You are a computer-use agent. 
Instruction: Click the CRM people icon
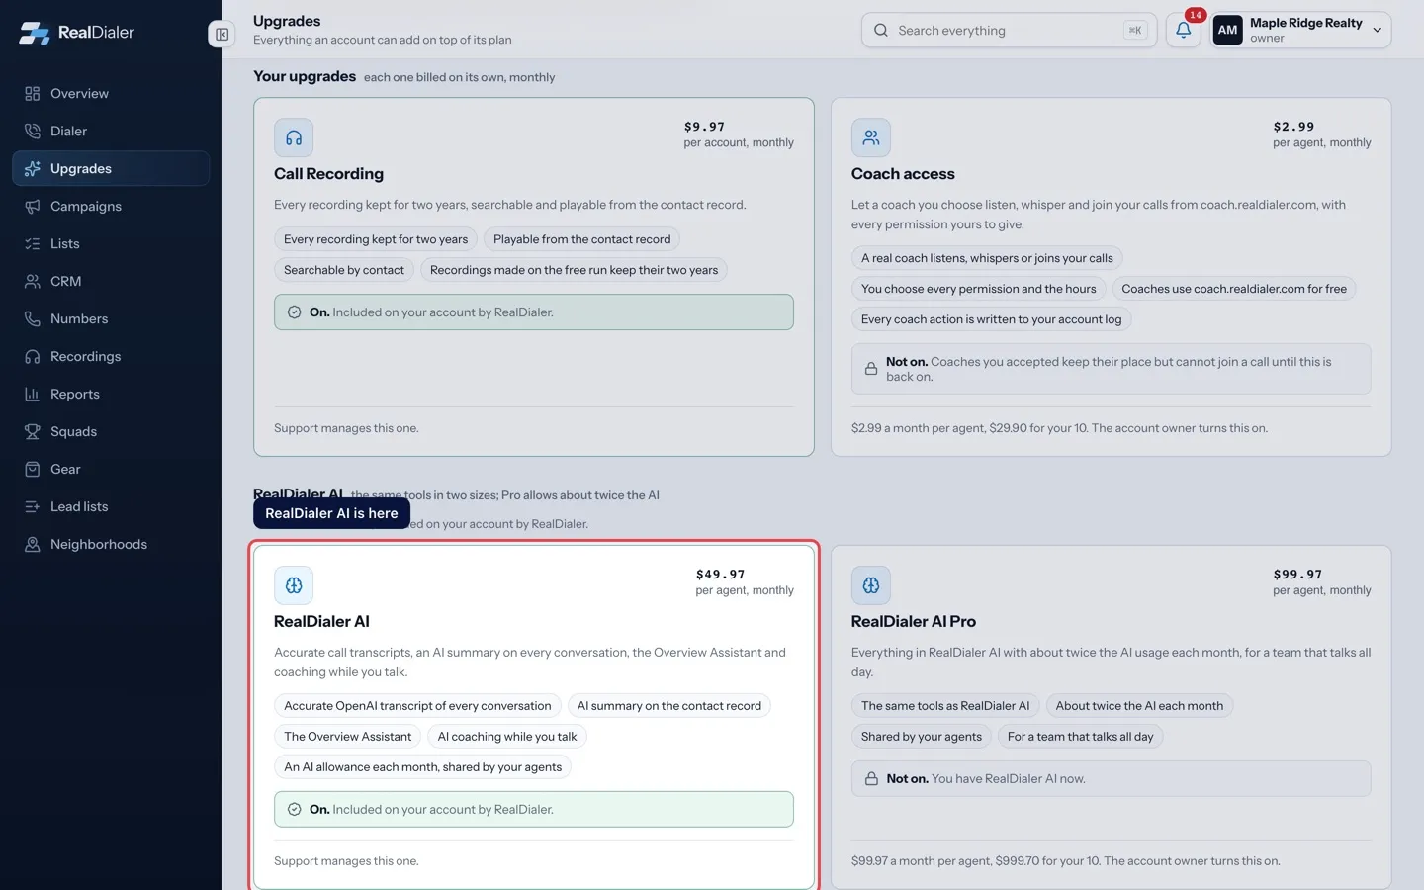33,281
